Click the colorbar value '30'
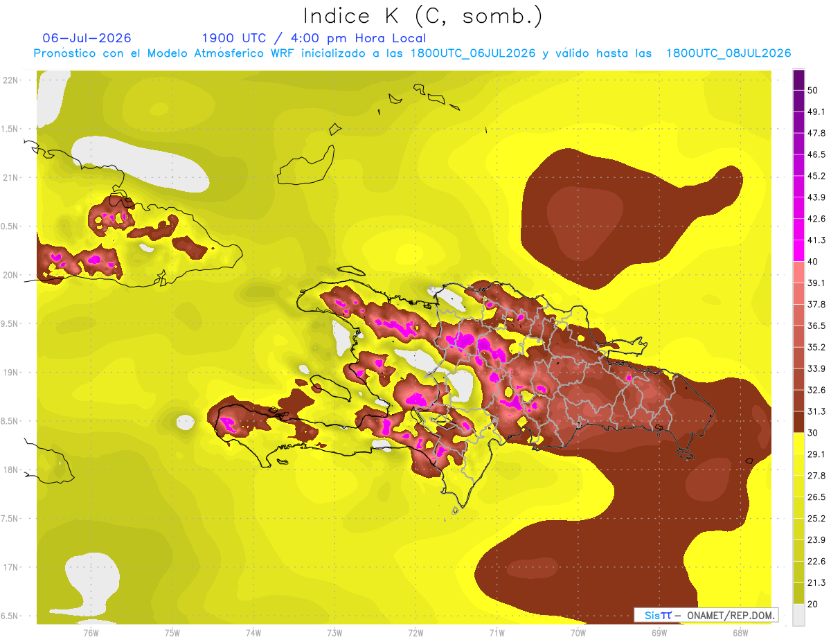Image resolution: width=831 pixels, height=642 pixels. click(813, 433)
